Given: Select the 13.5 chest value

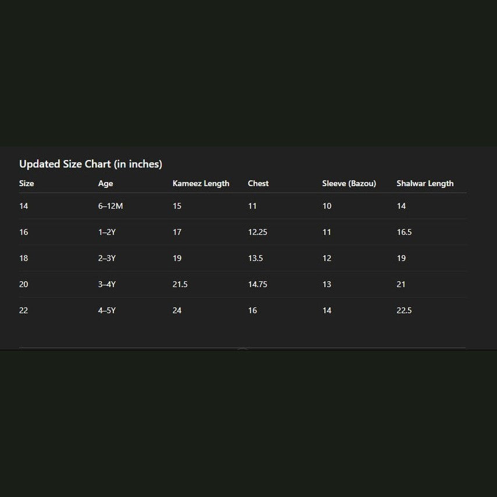Looking at the screenshot, I should [x=255, y=258].
